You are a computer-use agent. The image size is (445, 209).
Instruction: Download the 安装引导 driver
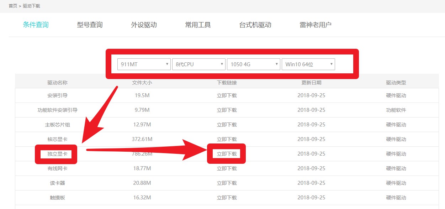tap(227, 95)
